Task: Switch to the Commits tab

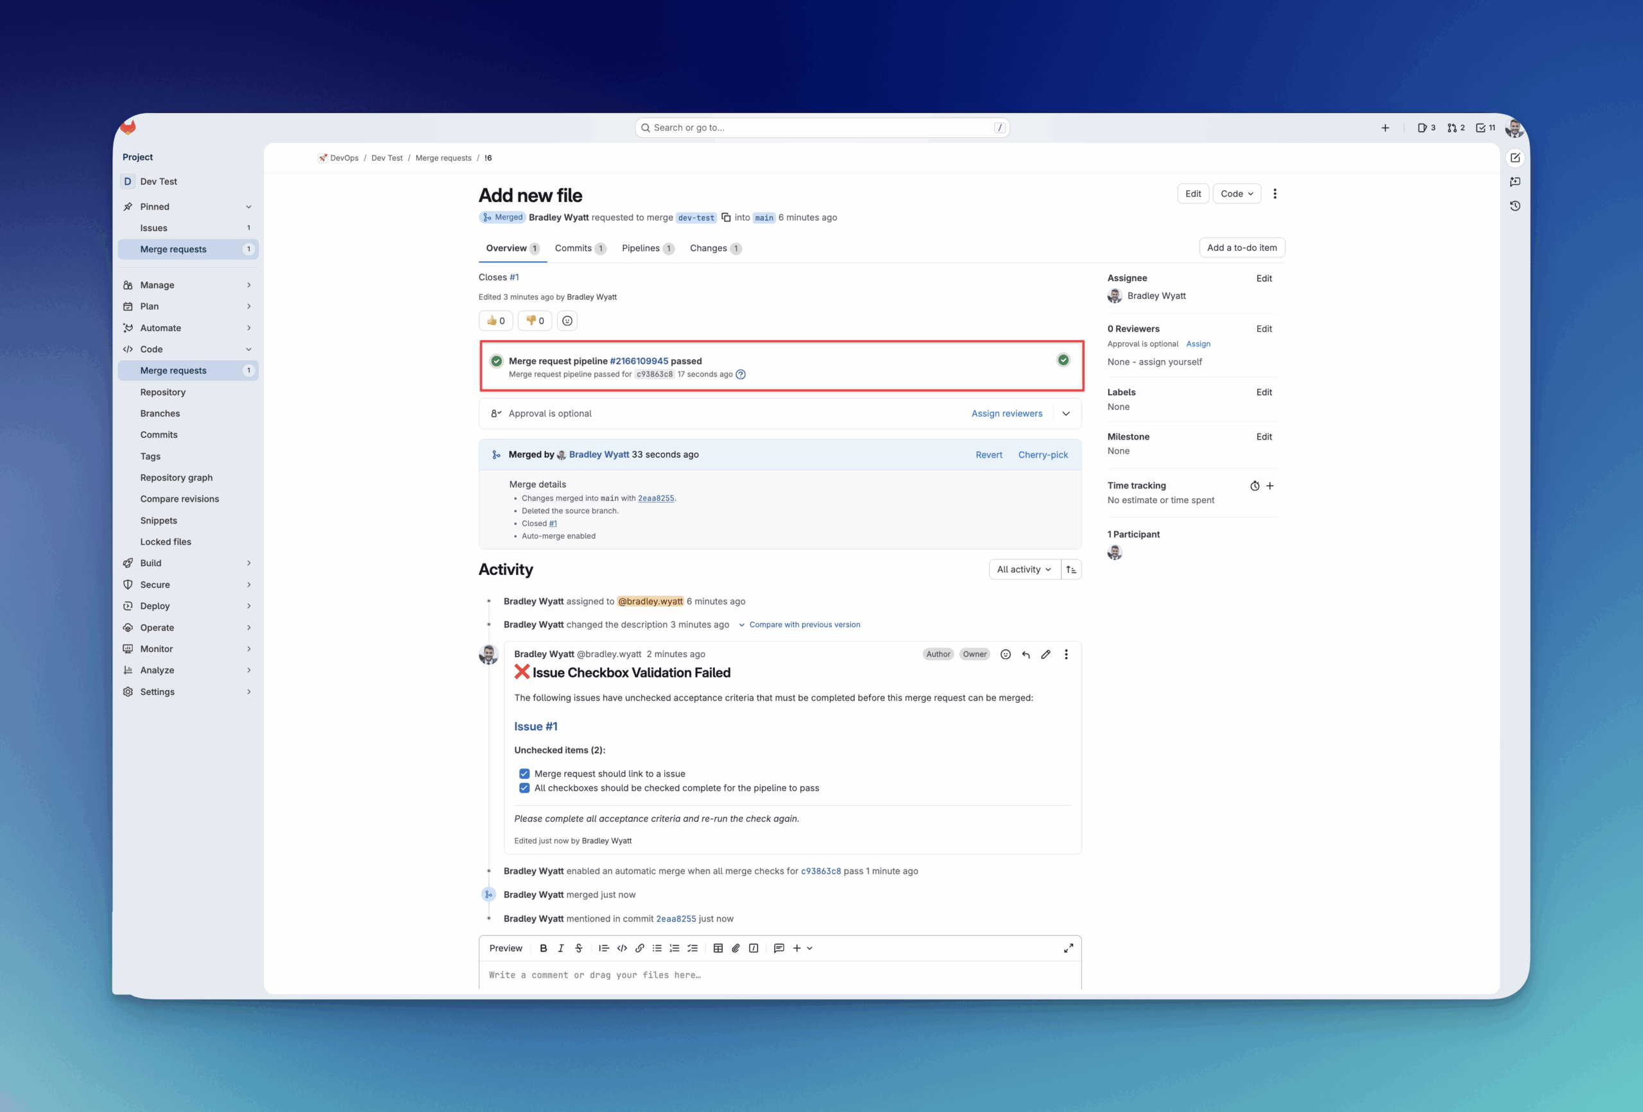Action: click(573, 248)
